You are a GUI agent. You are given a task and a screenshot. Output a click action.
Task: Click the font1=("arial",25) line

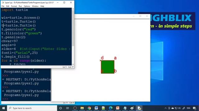point(20,53)
